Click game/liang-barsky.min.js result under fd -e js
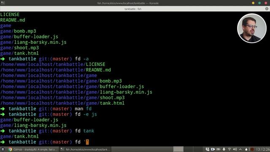 33,125
